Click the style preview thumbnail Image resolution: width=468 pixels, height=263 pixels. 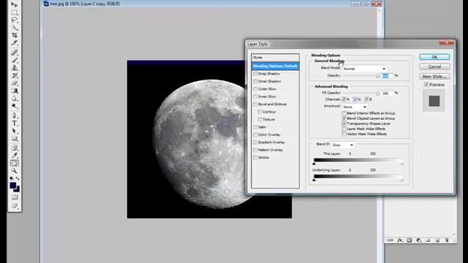pos(434,101)
